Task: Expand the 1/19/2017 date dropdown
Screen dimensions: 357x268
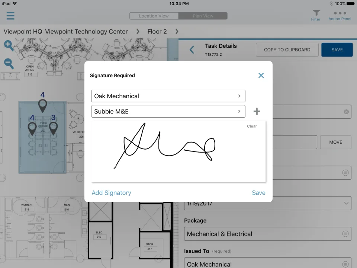Action: [x=346, y=203]
